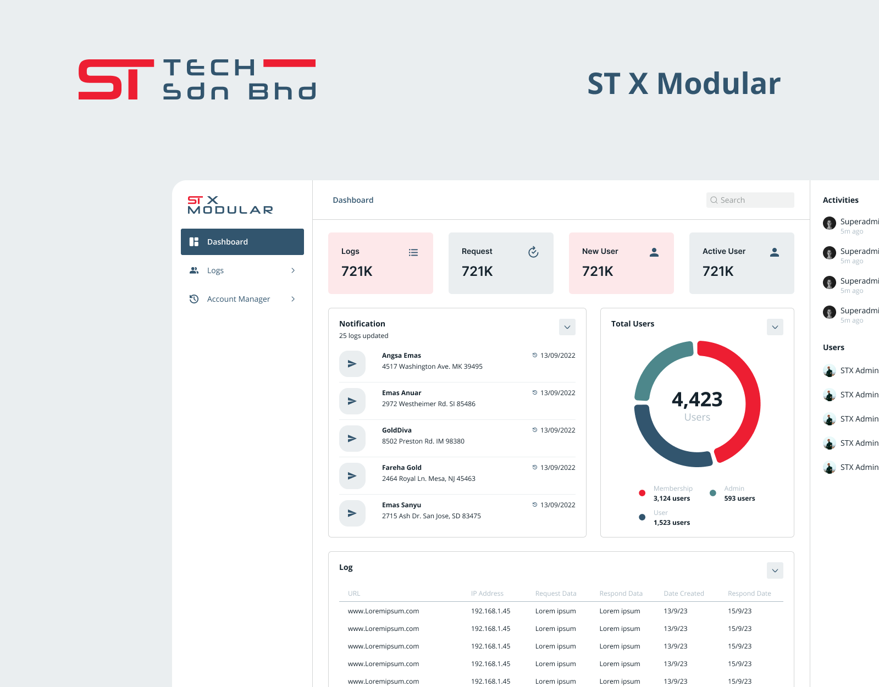
Task: Open the Logs 721K stat card
Action: click(x=380, y=263)
